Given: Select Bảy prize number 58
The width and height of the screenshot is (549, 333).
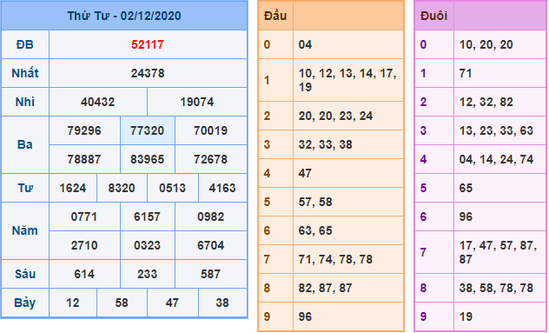Looking at the screenshot, I should point(122,303).
